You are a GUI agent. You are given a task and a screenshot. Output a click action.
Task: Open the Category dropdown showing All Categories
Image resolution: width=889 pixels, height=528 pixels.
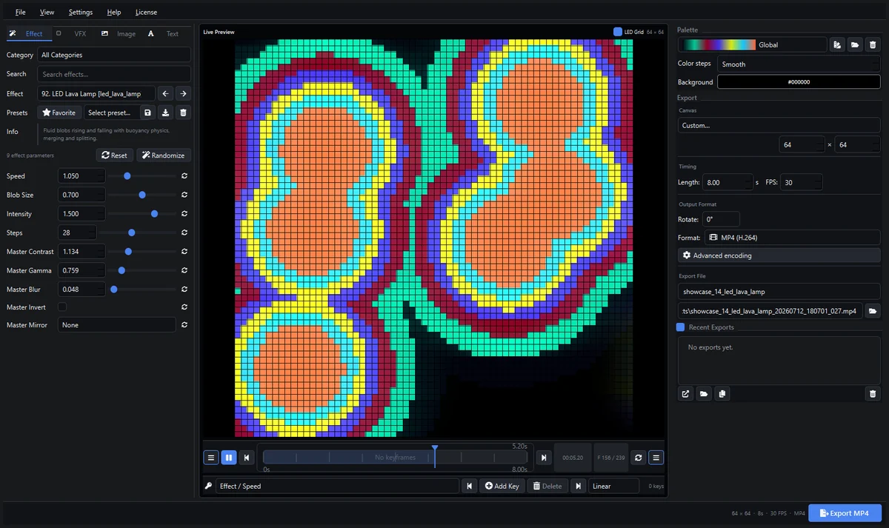tap(114, 55)
